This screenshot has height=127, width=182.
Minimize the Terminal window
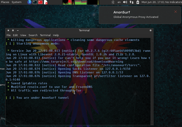pos(18,30)
